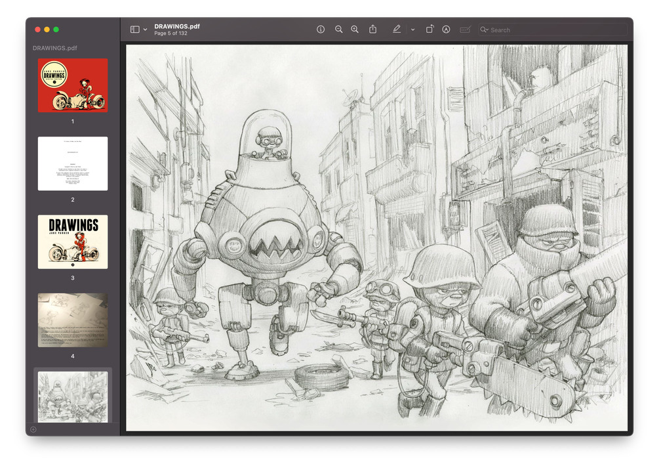This screenshot has height=470, width=659.
Task: Select page 2 text thumbnail
Action: (73, 163)
